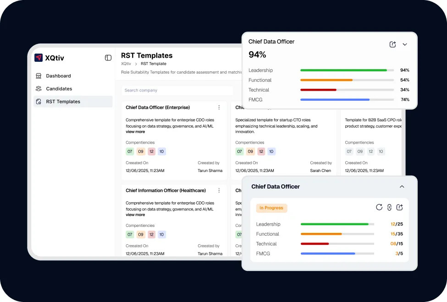Click view more on Chief Data Officer (Enterprise) card
The height and width of the screenshot is (302, 447).
(x=135, y=132)
